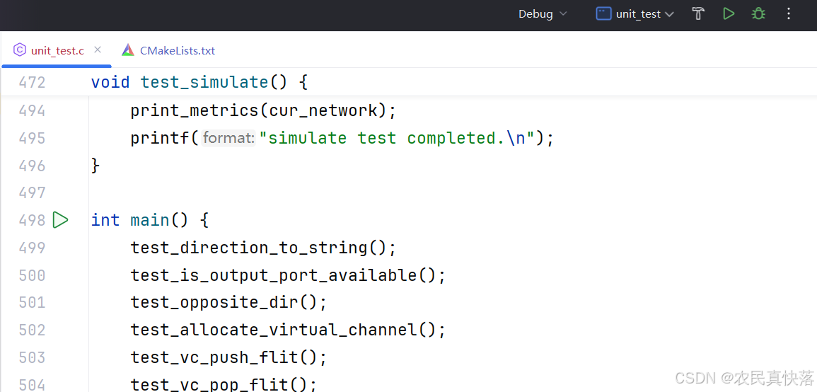Screen dimensions: 817x392
Task: Expand the unit_test run configuration selector
Action: 635,14
